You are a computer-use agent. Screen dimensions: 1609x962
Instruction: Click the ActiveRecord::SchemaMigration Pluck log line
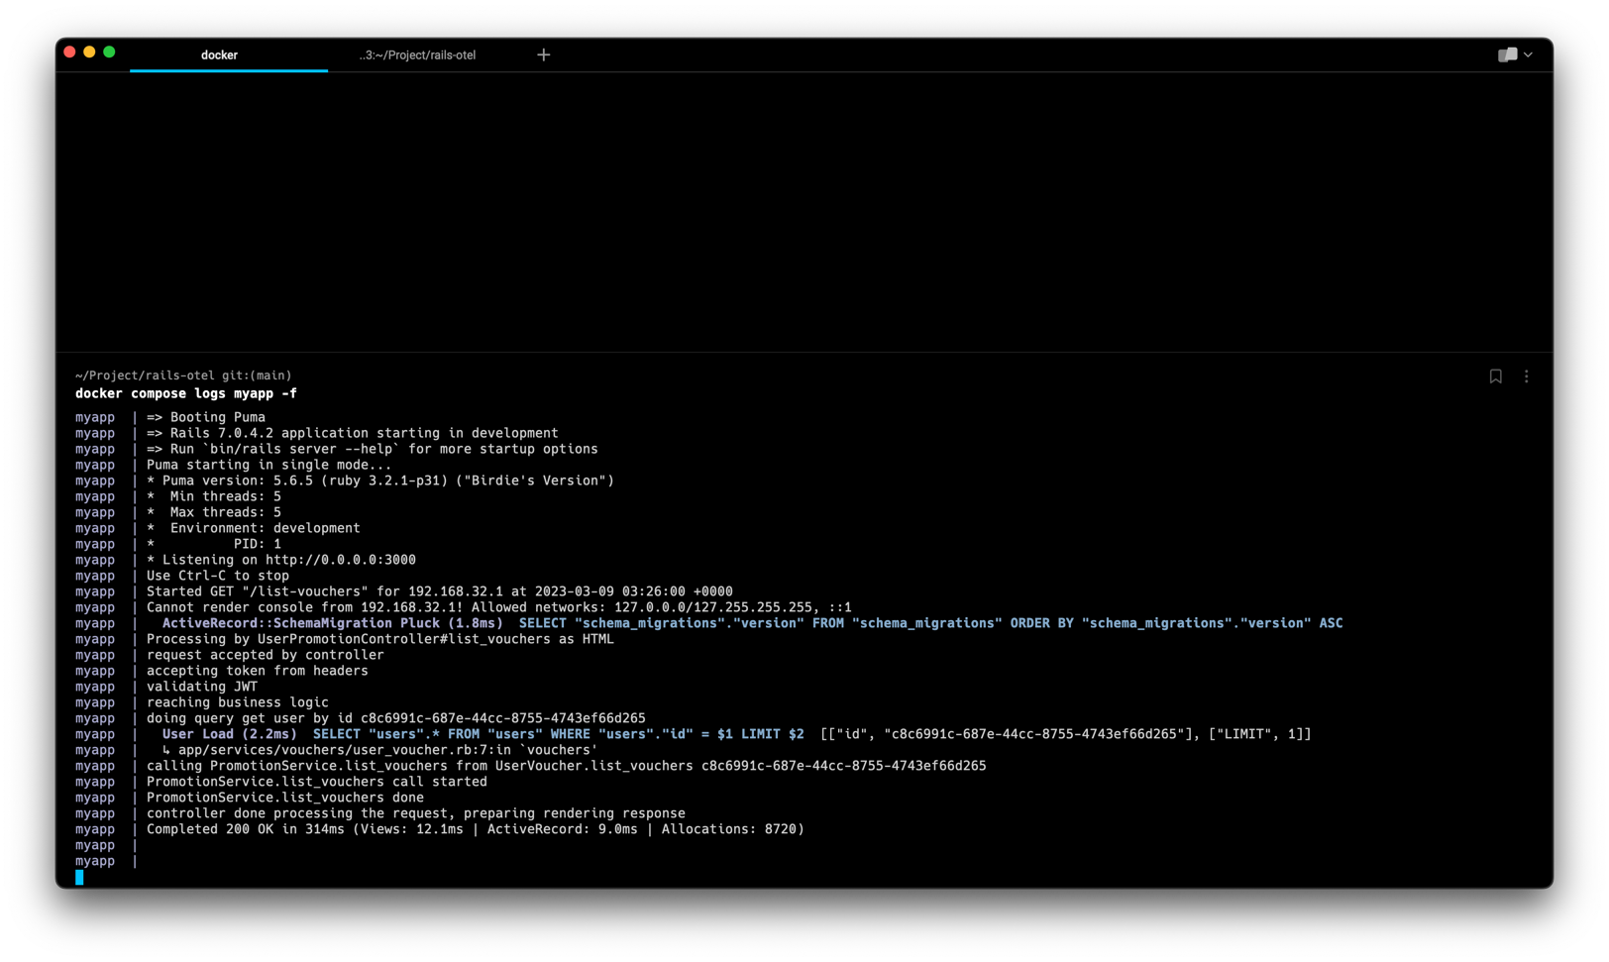coord(332,623)
